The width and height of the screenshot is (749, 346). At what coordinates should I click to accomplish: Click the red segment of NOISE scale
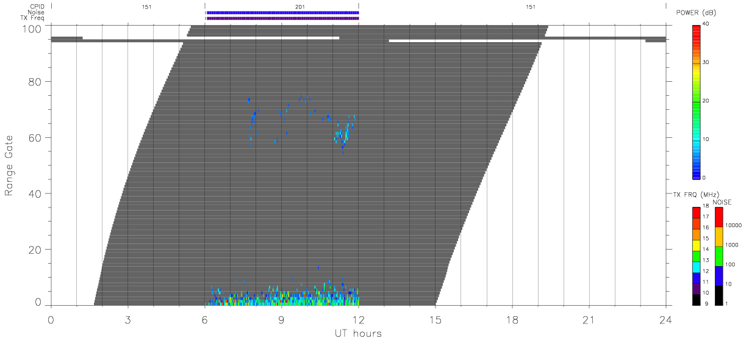(x=719, y=217)
